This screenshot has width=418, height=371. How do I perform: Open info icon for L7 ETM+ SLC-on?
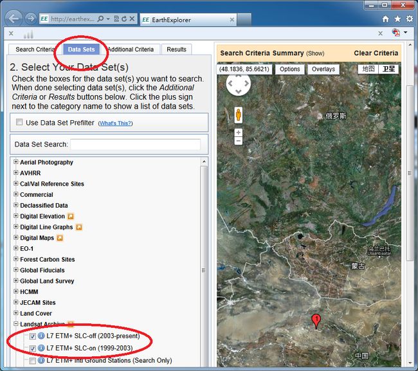41,348
